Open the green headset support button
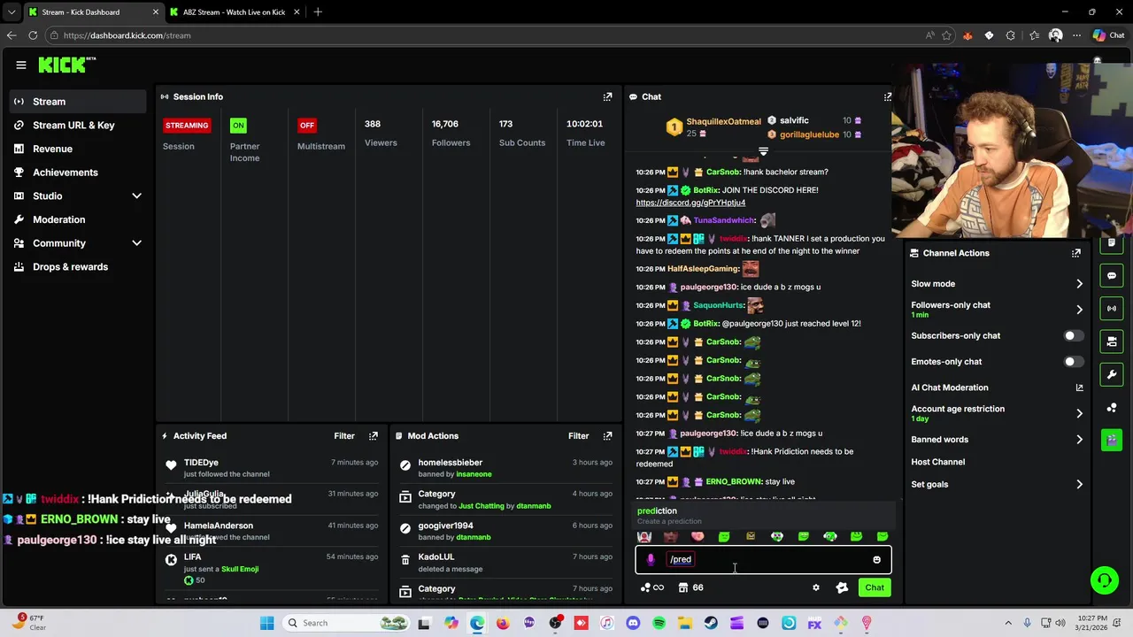This screenshot has height=637, width=1133. 1104,580
